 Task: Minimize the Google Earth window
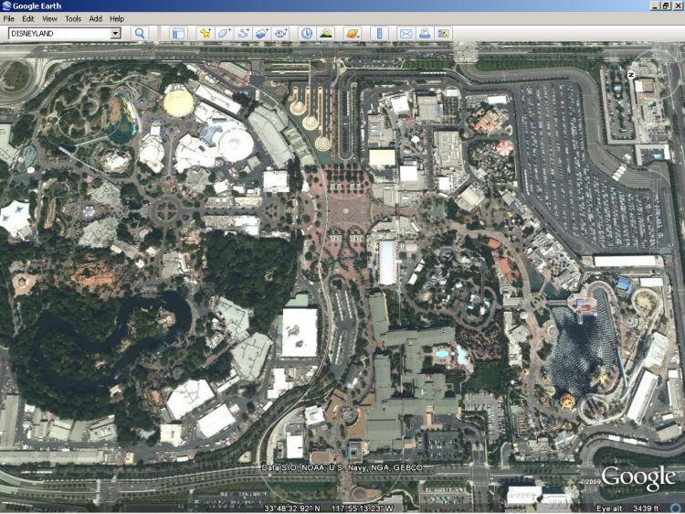(655, 5)
